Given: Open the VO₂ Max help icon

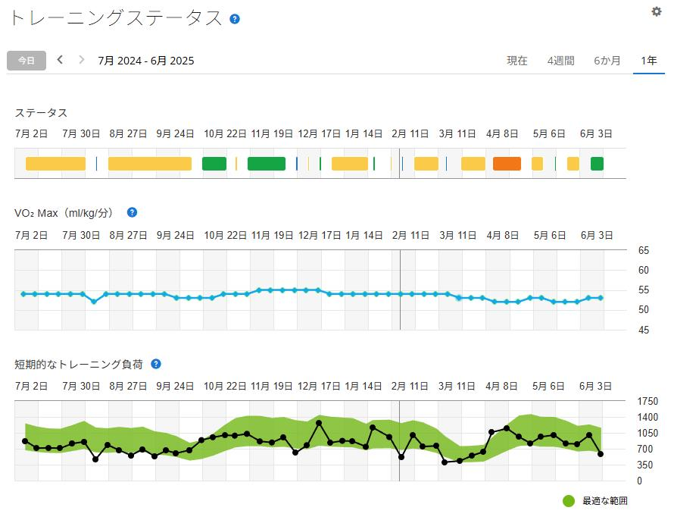Looking at the screenshot, I should tap(132, 212).
